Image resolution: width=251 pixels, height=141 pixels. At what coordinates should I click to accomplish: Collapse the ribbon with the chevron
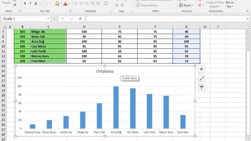pyautogui.click(x=247, y=11)
